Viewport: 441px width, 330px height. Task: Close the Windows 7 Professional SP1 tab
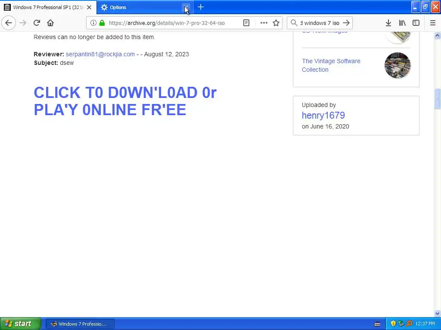coord(89,7)
